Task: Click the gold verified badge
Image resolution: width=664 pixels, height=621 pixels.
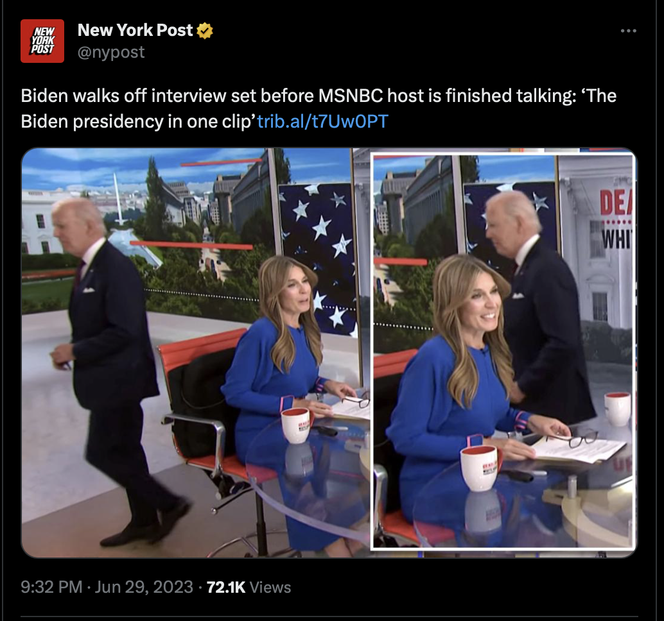Action: point(205,30)
